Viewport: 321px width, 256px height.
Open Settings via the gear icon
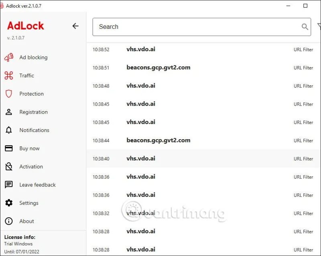point(9,203)
